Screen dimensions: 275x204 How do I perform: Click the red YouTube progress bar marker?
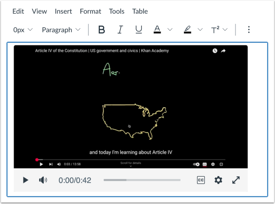37,160
